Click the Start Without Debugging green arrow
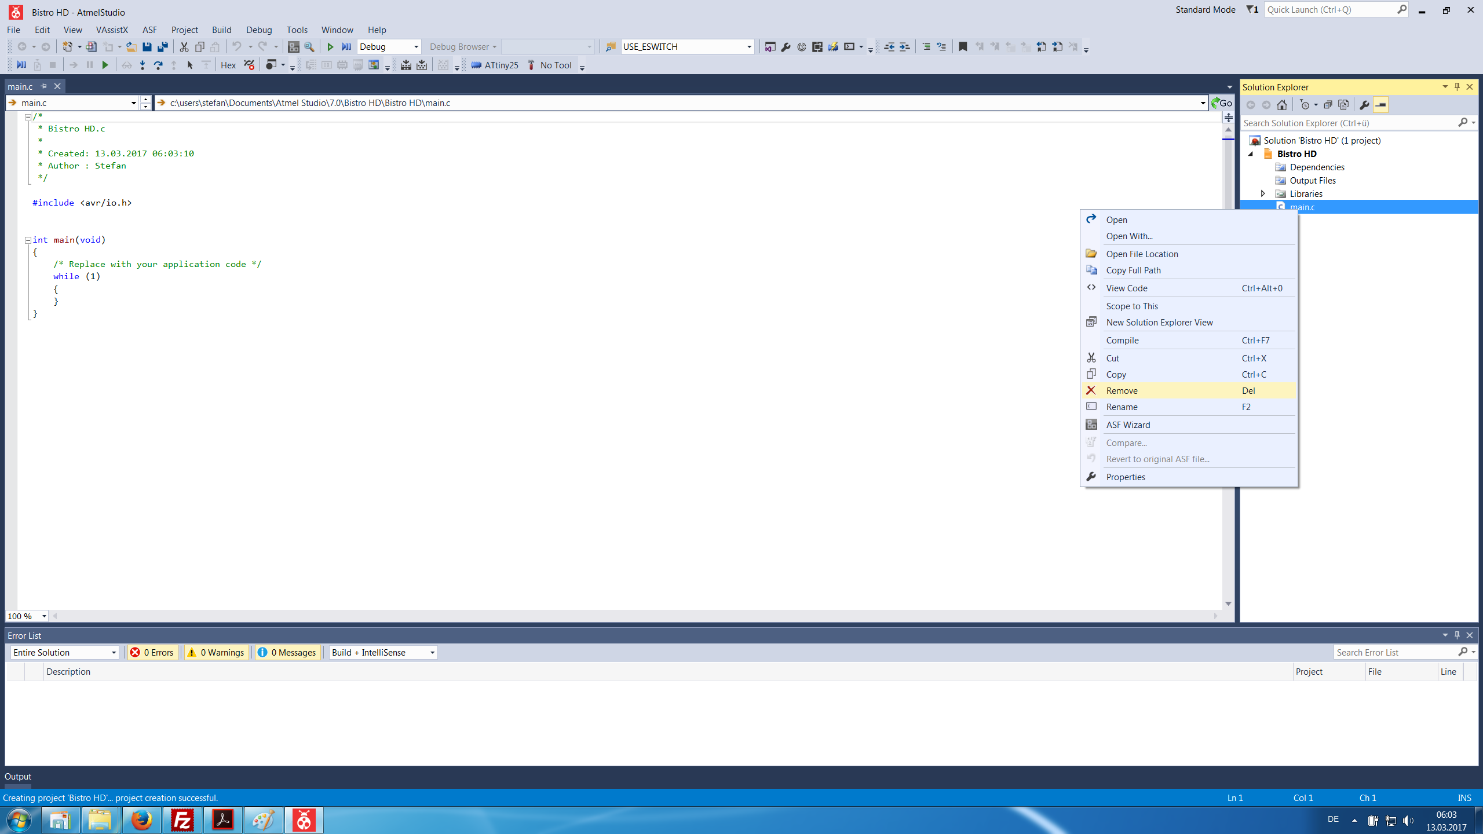Screen dimensions: 1483x834 tap(330, 47)
